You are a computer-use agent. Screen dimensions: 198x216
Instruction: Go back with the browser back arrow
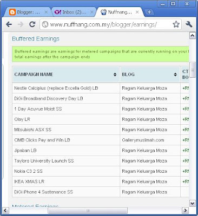(x=9, y=24)
